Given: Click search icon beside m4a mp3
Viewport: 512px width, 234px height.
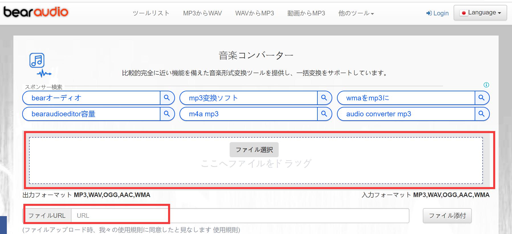Looking at the screenshot, I should (324, 114).
